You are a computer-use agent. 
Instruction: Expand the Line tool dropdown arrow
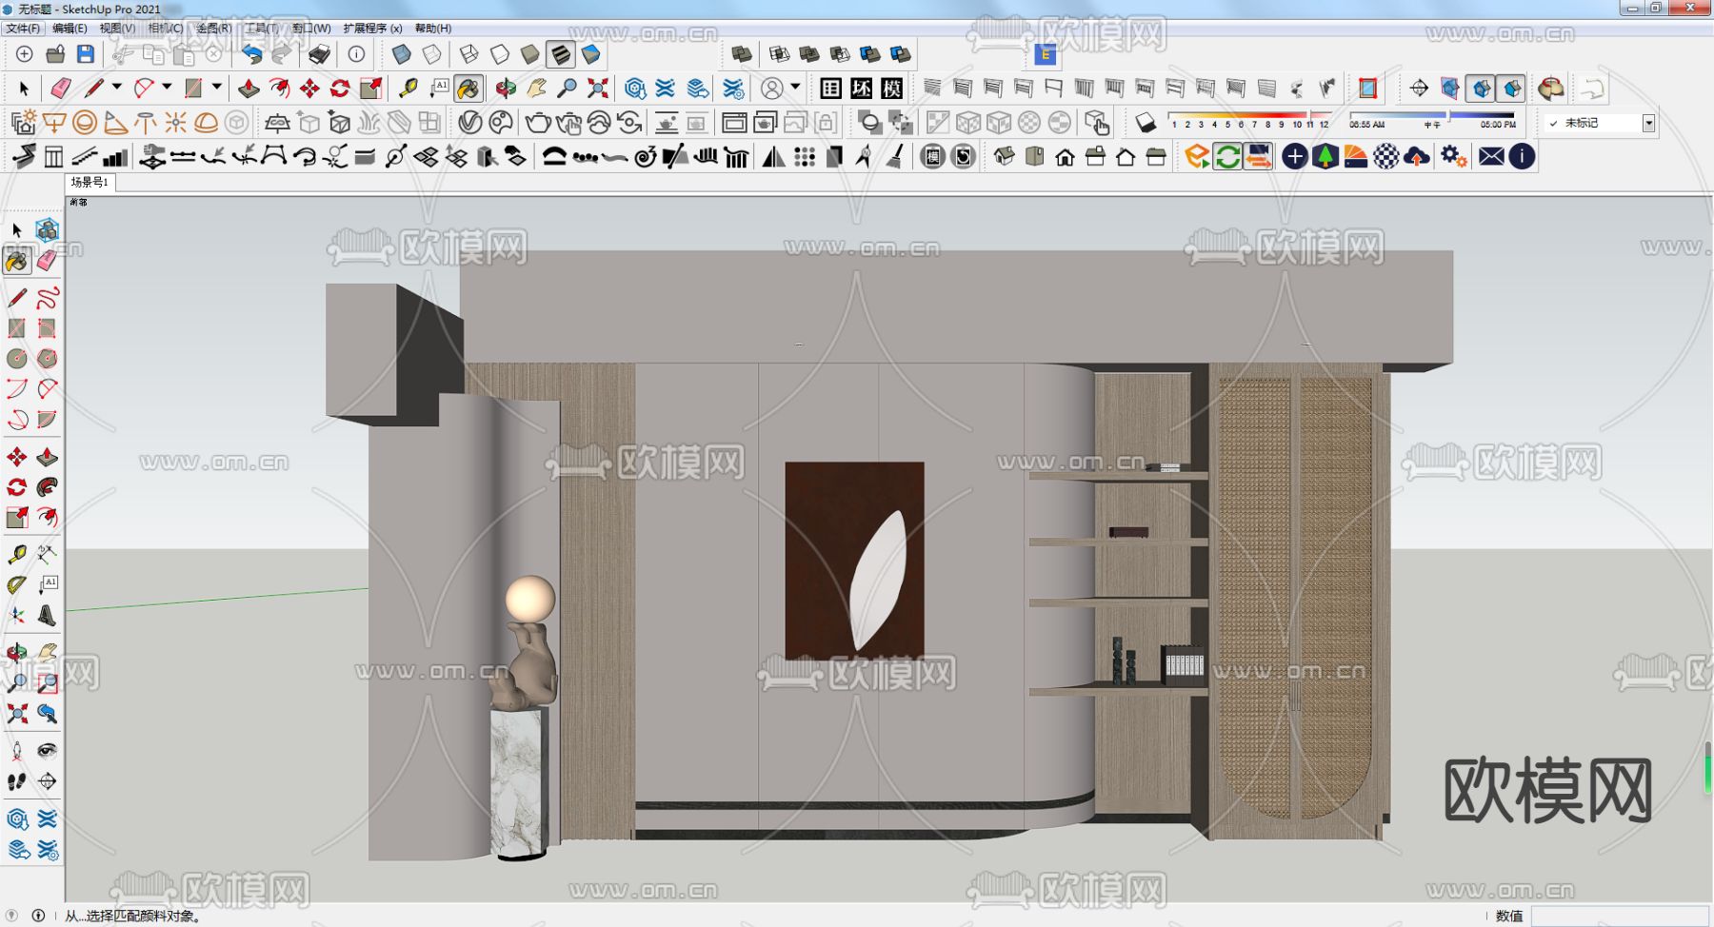pos(117,88)
